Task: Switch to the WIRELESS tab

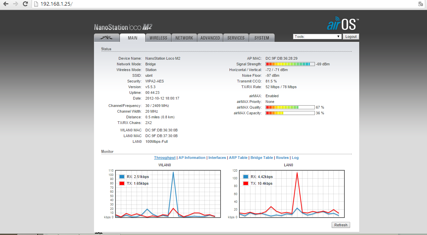Action: click(x=158, y=38)
